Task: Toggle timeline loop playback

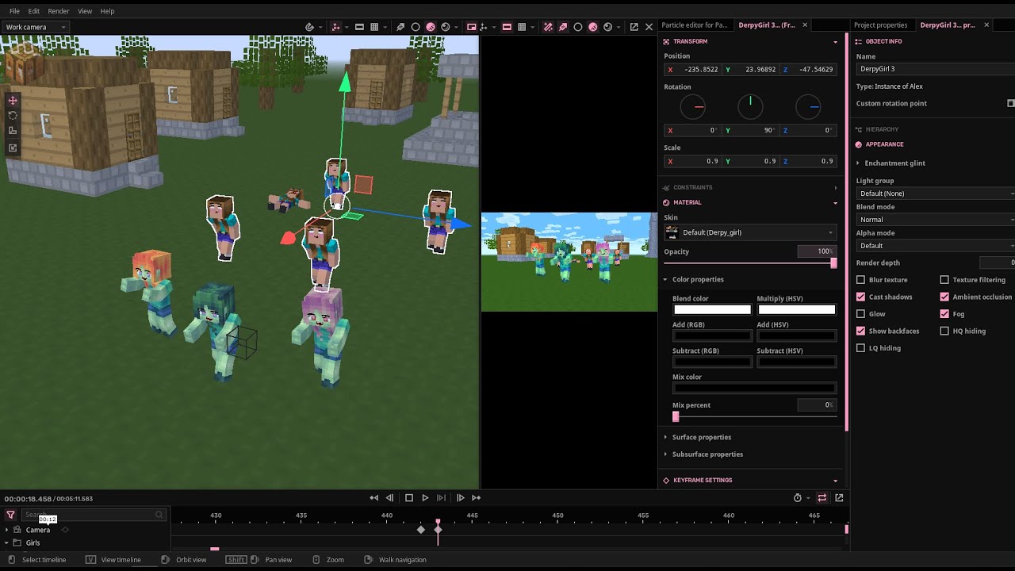Action: (822, 498)
